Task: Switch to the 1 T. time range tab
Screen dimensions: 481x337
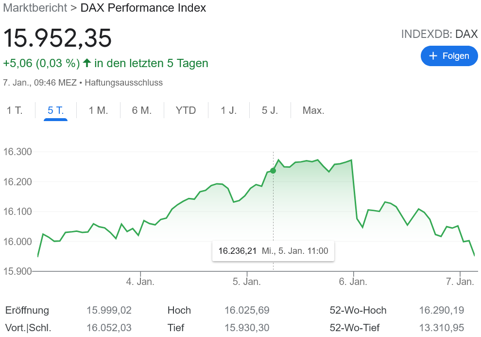Action: click(15, 110)
